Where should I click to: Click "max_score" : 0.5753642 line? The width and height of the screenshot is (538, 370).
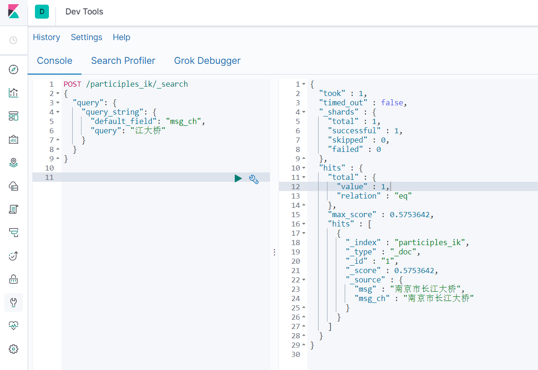[x=381, y=214]
